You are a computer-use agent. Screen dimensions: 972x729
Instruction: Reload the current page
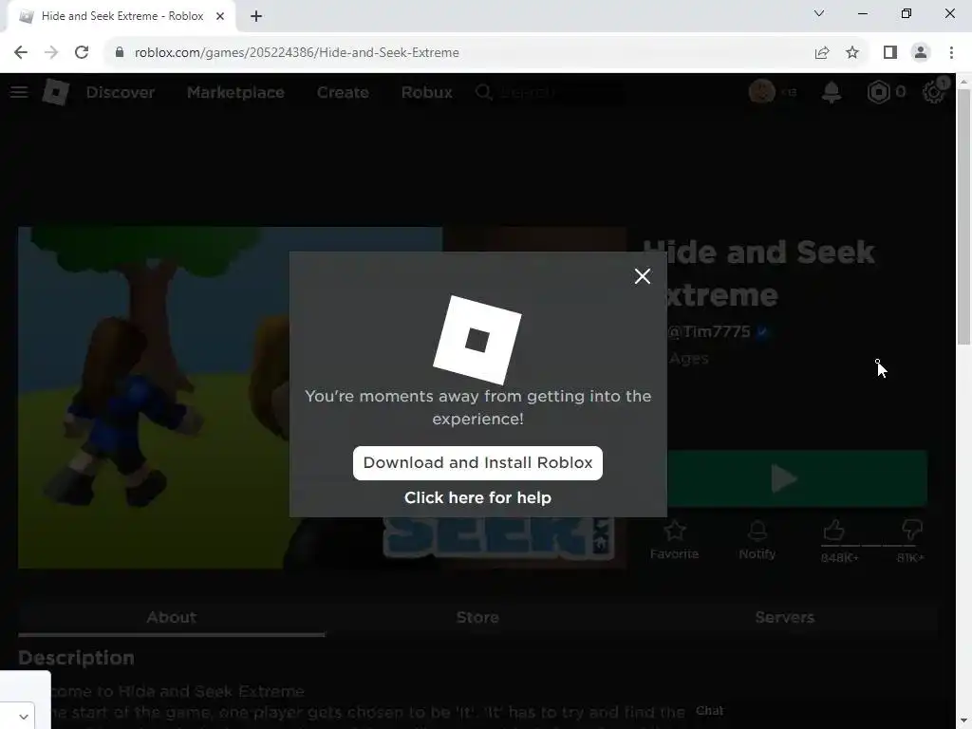(82, 53)
